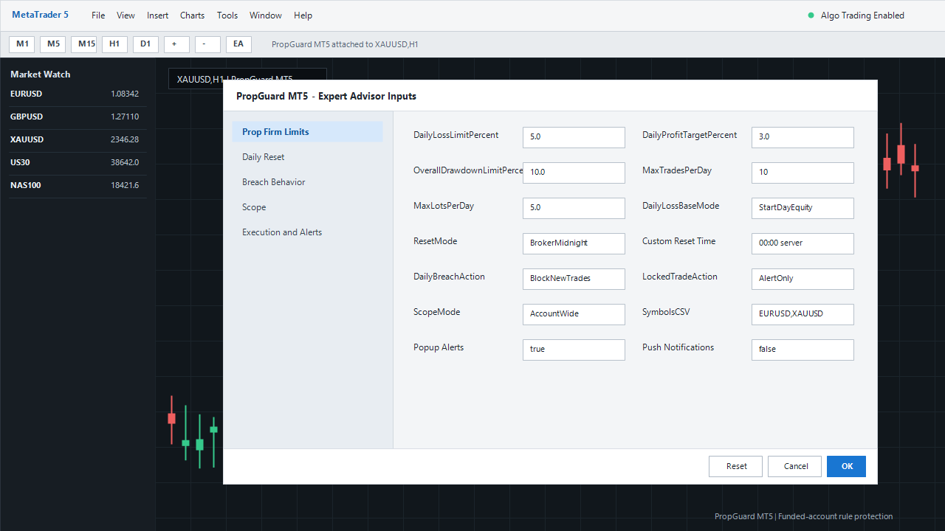Edit the Custom Reset Time field

(x=803, y=243)
